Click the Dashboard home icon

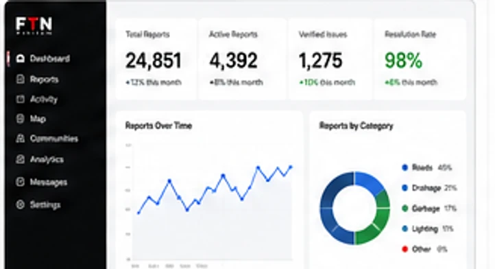coord(21,58)
